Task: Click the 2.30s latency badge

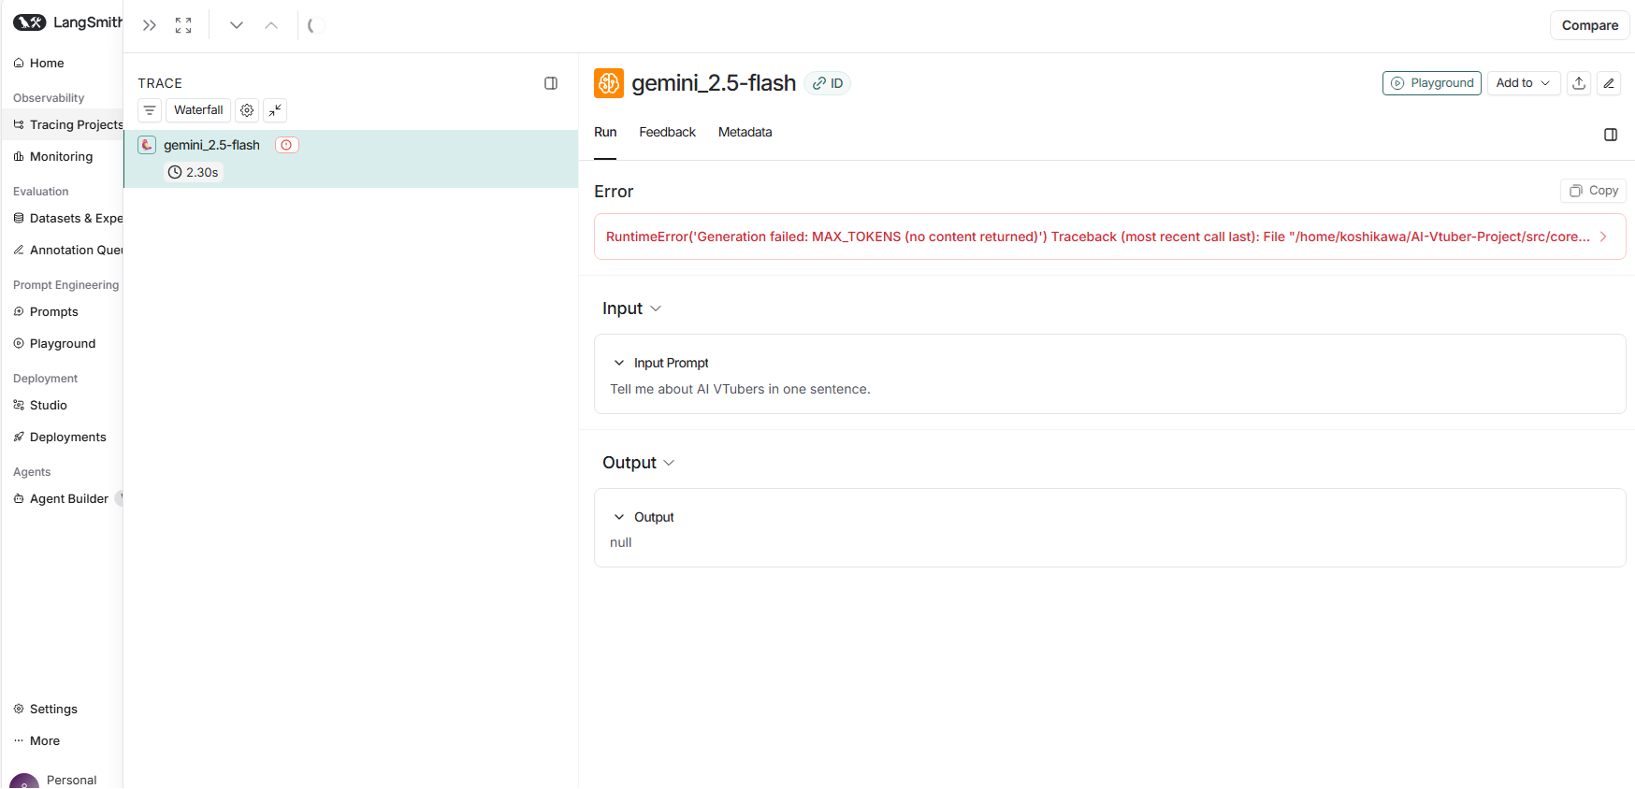Action: tap(194, 172)
